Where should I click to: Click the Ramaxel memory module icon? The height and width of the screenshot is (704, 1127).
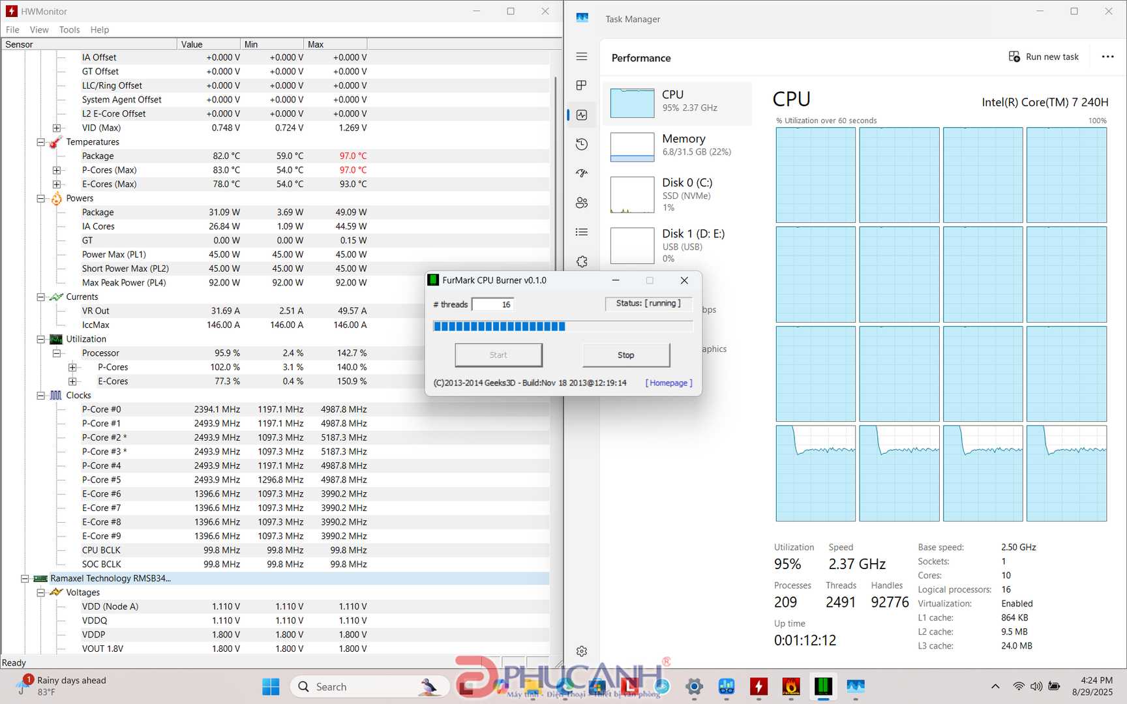coord(40,578)
